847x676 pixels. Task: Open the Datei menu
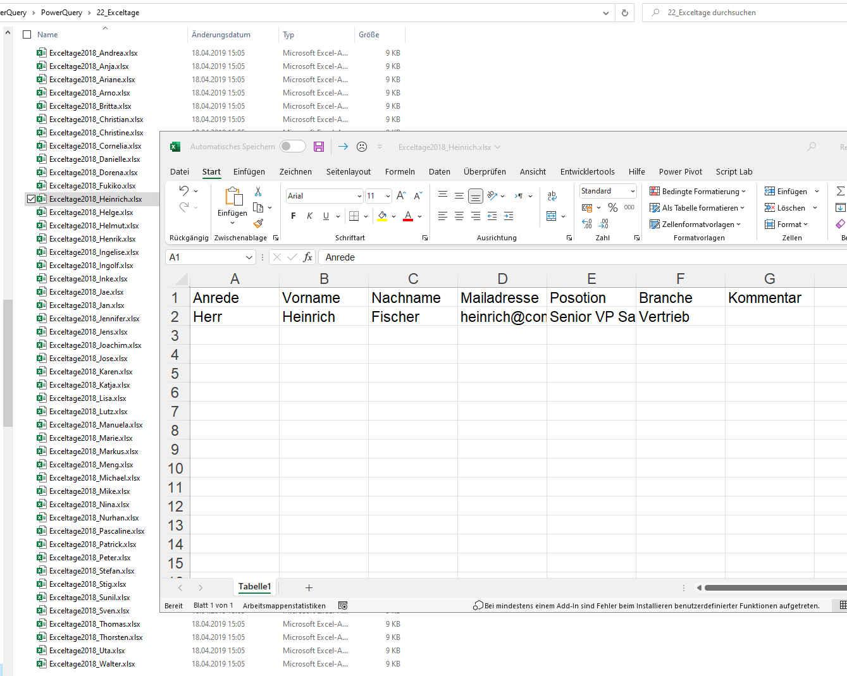180,172
